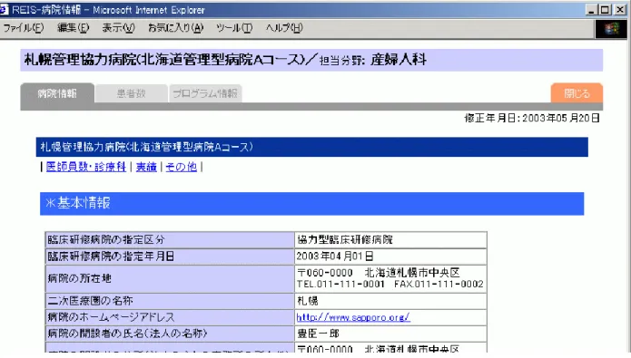Image resolution: width=631 pixels, height=358 pixels.
Task: Click the 修正年月日:2003年05月20日 text
Action: pyautogui.click(x=532, y=118)
